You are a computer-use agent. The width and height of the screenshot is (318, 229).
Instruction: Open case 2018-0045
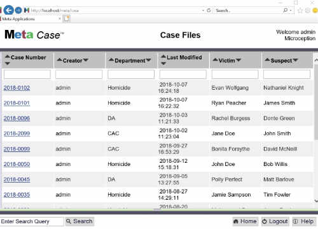17,179
